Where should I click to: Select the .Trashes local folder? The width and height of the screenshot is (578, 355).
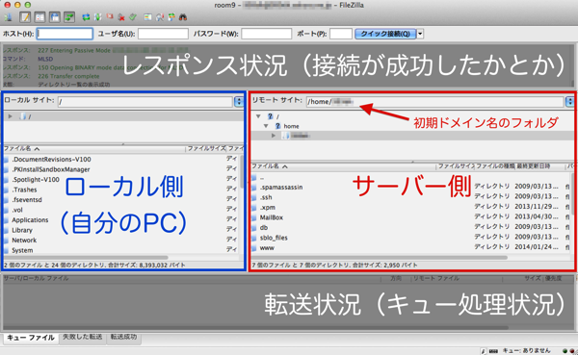tap(24, 190)
